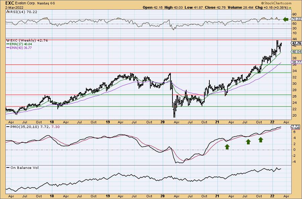Open the StockCharts.com copyright link
Screen dimensions: 302x199
click(x=276, y=3)
